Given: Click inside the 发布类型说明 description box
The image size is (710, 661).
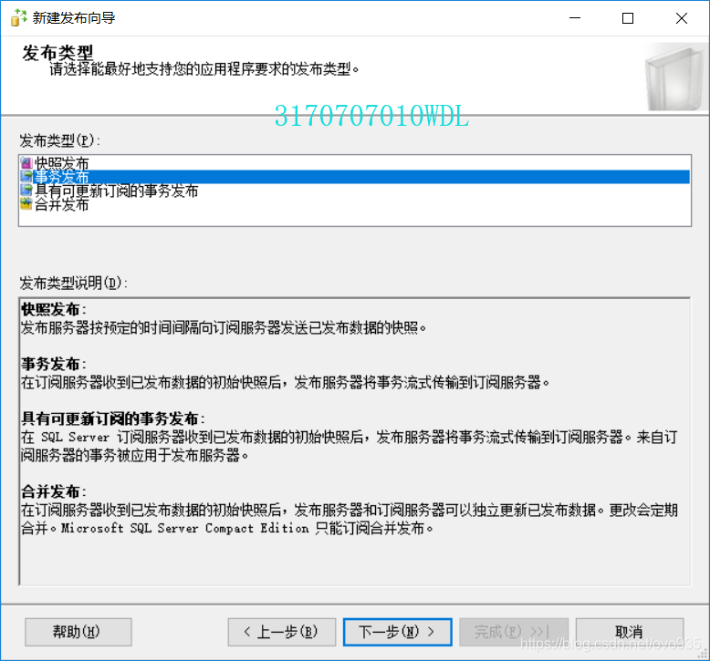Looking at the screenshot, I should (355, 441).
